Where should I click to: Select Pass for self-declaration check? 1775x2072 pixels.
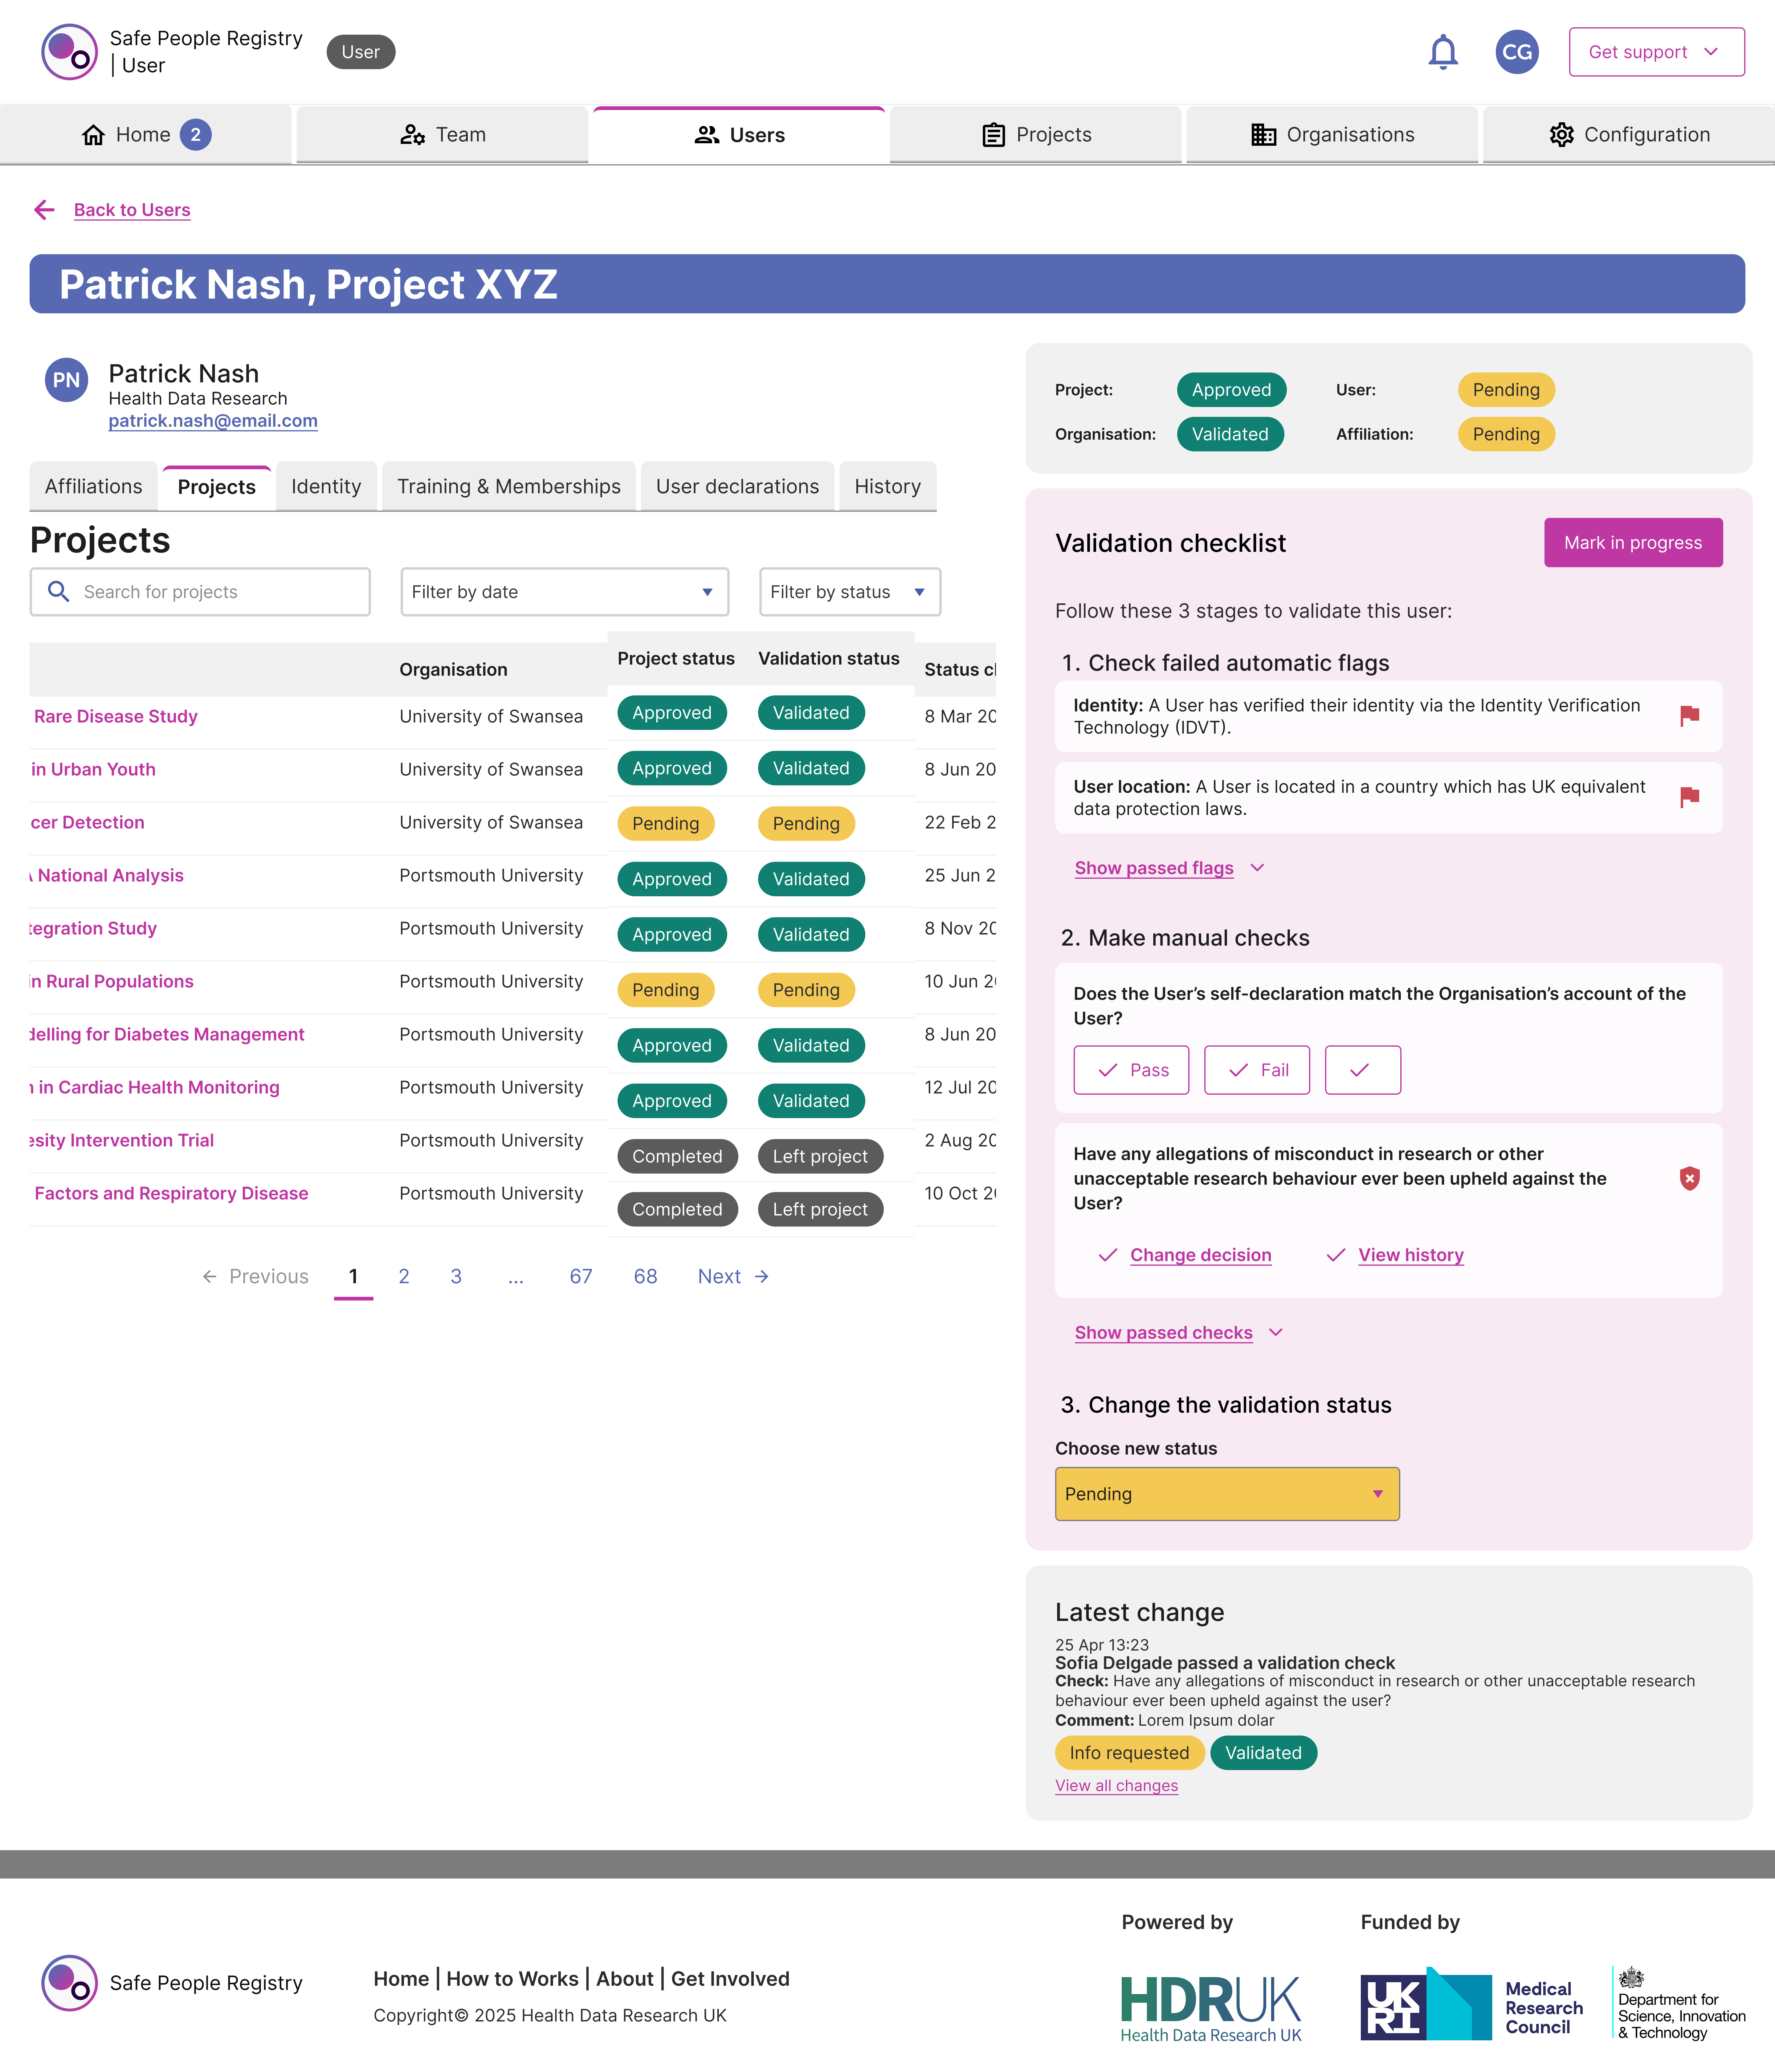[1131, 1070]
